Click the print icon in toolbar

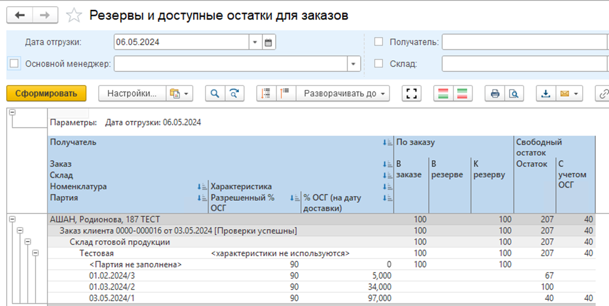tap(495, 93)
